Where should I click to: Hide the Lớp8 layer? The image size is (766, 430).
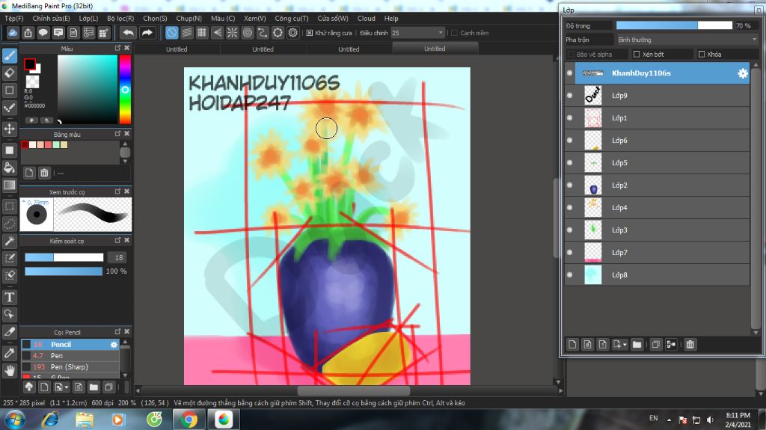click(x=569, y=275)
